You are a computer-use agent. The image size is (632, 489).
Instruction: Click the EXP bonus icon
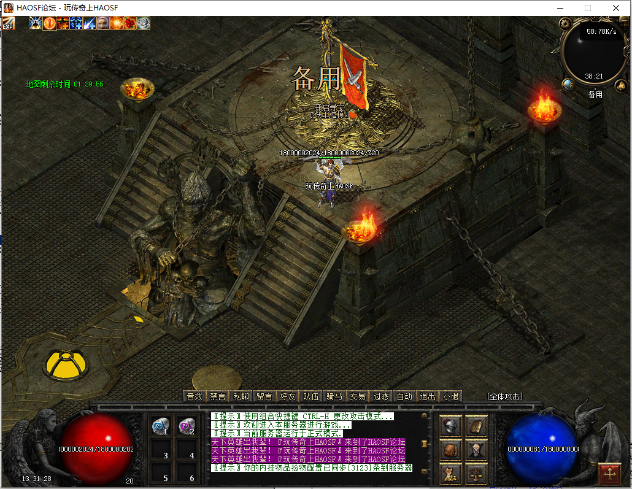click(x=8, y=23)
